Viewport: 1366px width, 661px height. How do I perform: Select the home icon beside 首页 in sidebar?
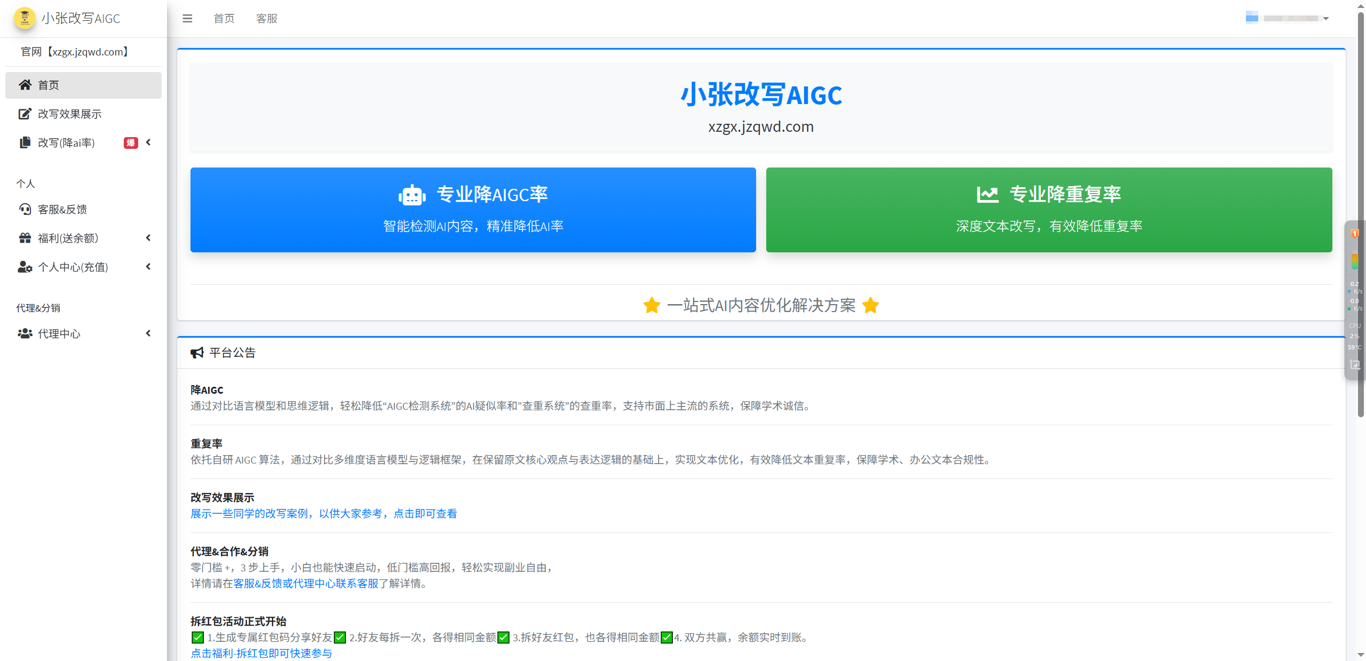point(25,85)
